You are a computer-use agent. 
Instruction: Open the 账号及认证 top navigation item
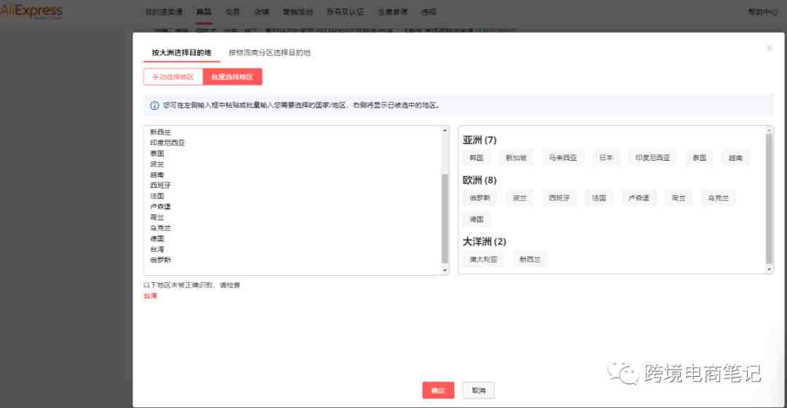point(345,12)
